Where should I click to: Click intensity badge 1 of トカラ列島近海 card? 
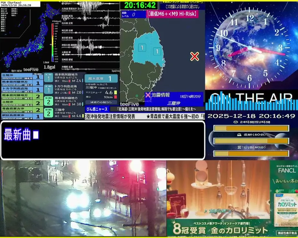49,90
